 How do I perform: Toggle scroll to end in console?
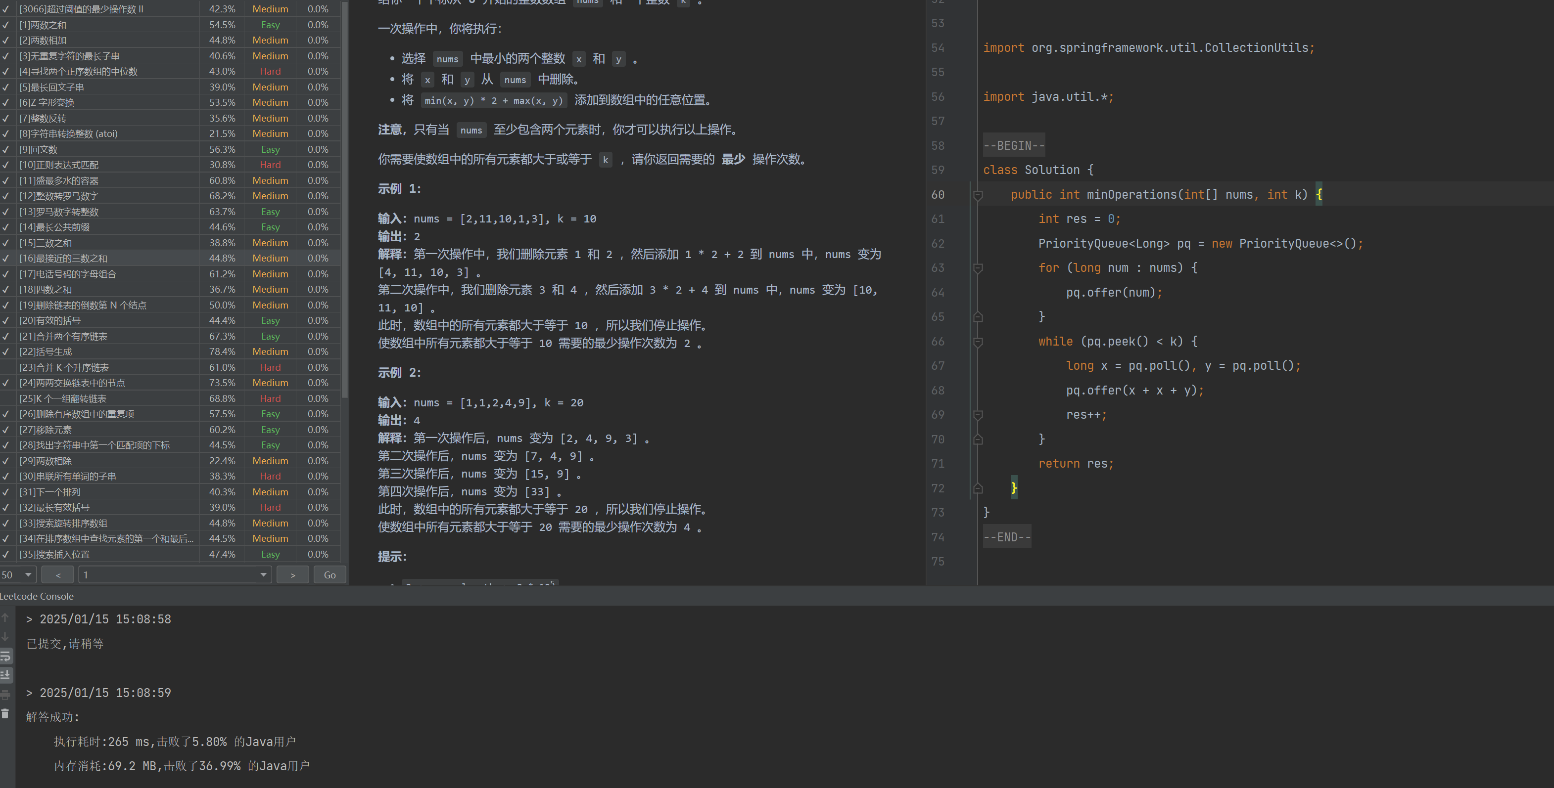coord(5,675)
